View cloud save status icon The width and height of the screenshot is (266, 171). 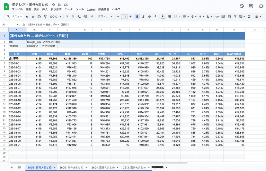[x=66, y=5]
